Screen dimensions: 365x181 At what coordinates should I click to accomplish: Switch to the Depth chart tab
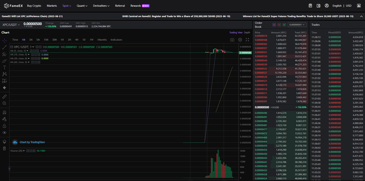point(247,33)
